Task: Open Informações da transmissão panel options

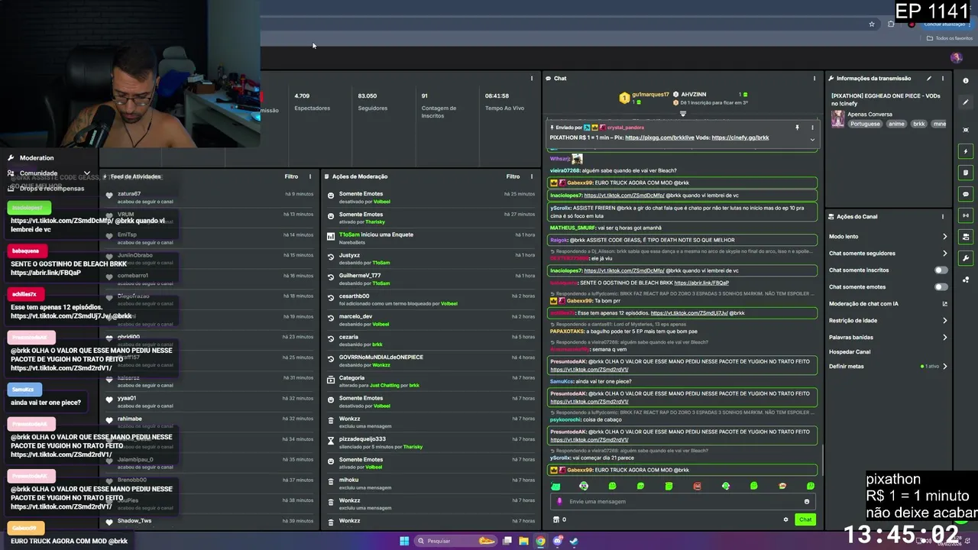Action: tap(943, 78)
